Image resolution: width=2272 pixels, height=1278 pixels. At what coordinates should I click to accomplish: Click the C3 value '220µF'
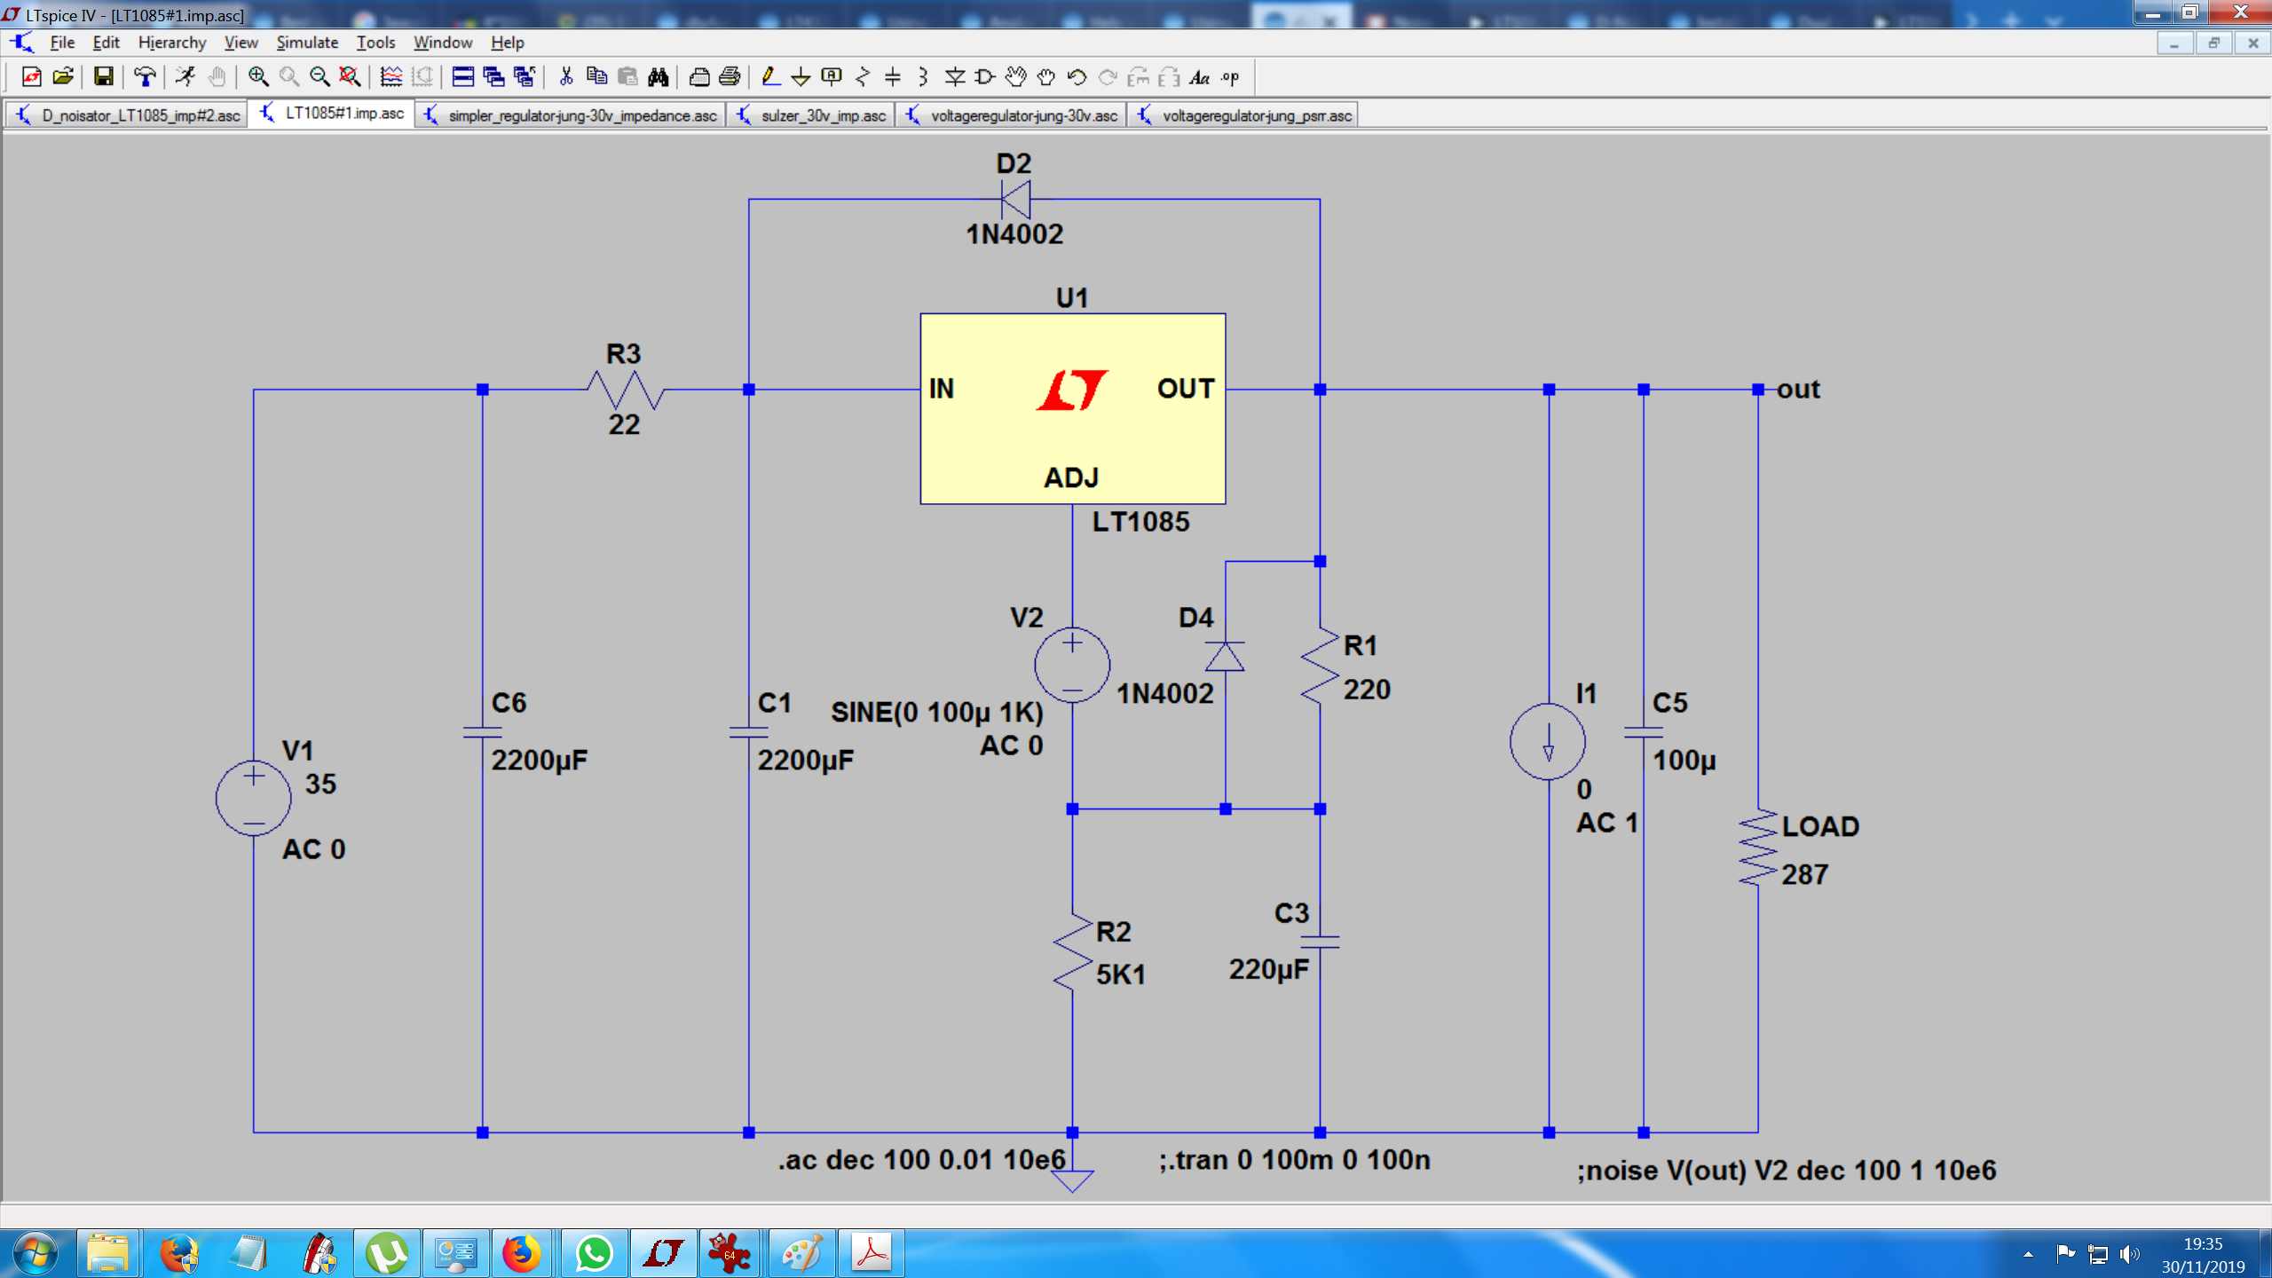tap(1268, 969)
